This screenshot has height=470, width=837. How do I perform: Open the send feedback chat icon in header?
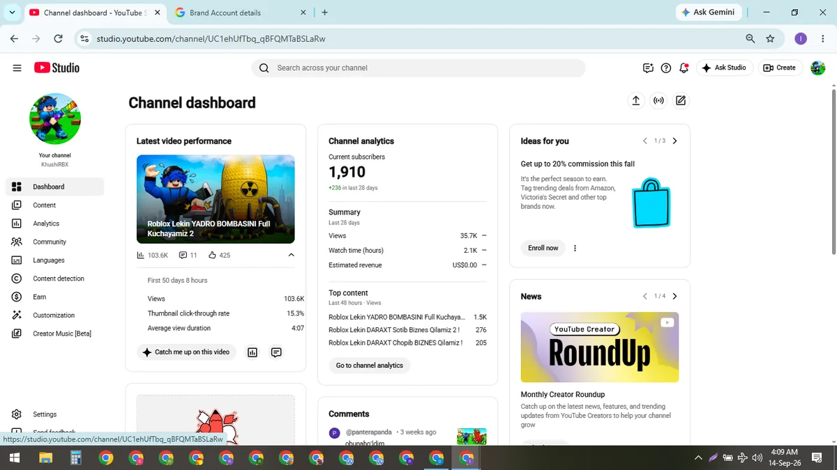point(648,68)
